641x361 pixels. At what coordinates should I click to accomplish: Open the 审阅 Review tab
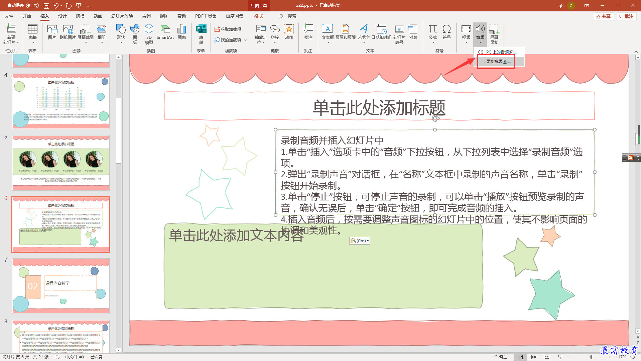pos(146,16)
